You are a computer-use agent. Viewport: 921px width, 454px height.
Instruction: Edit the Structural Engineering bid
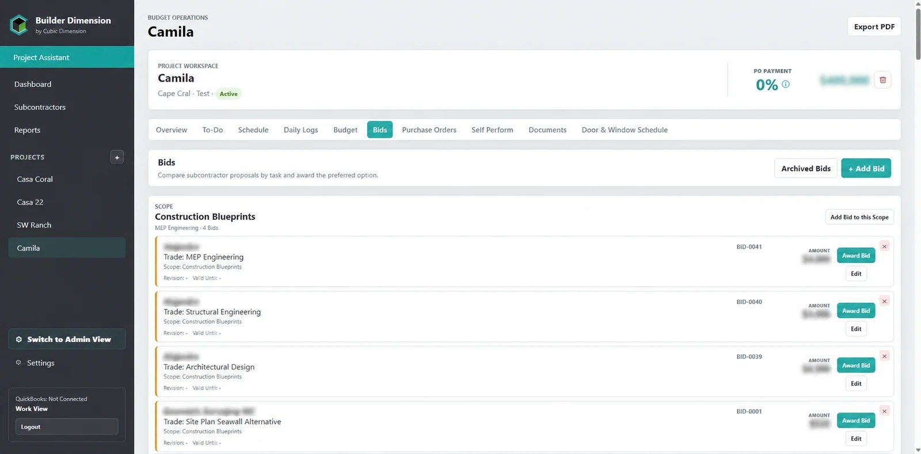coord(856,329)
